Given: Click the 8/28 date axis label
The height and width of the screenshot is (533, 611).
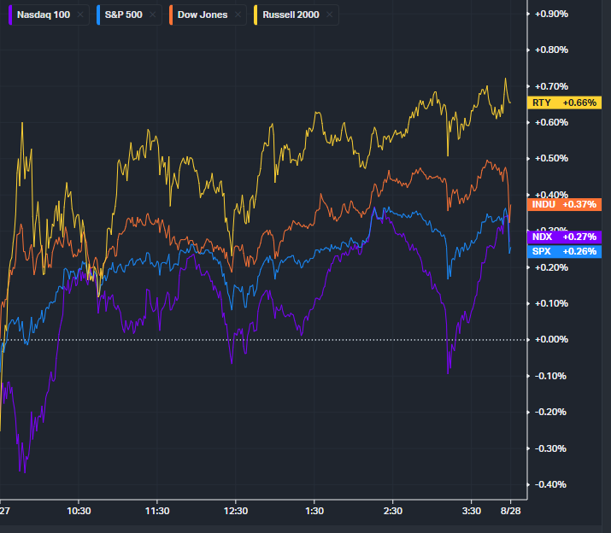Looking at the screenshot, I should [510, 511].
